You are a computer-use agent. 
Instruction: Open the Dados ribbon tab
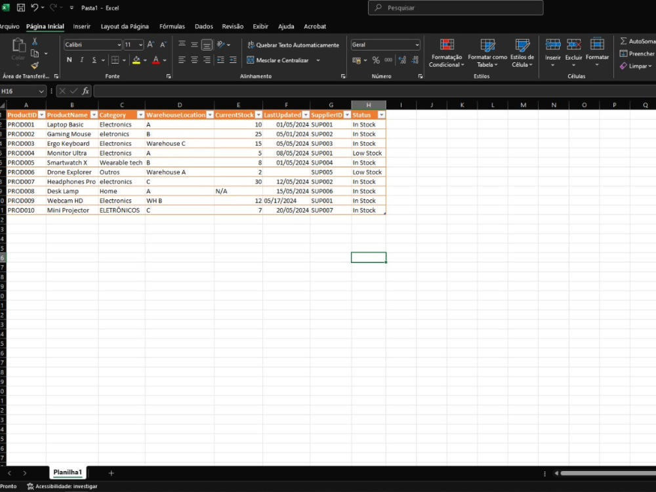204,26
